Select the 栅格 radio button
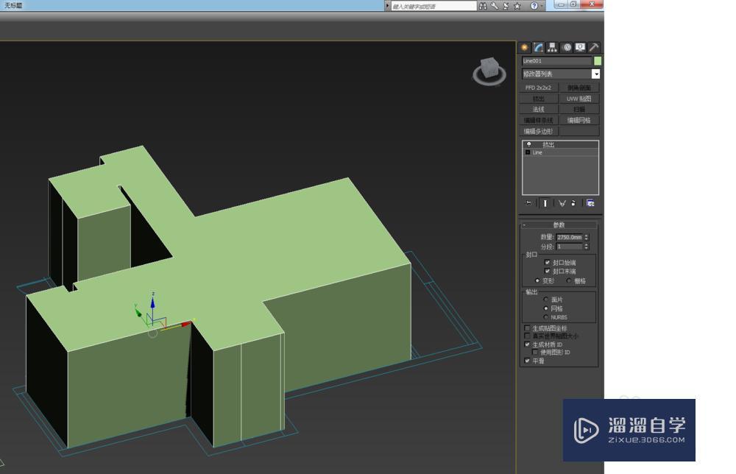This screenshot has height=474, width=736. point(569,280)
